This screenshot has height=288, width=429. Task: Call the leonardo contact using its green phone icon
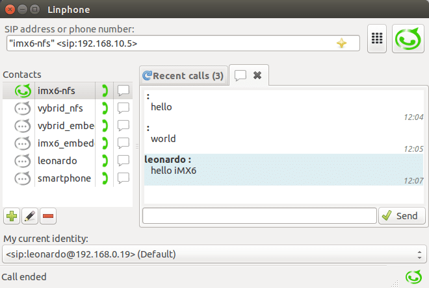click(x=104, y=161)
